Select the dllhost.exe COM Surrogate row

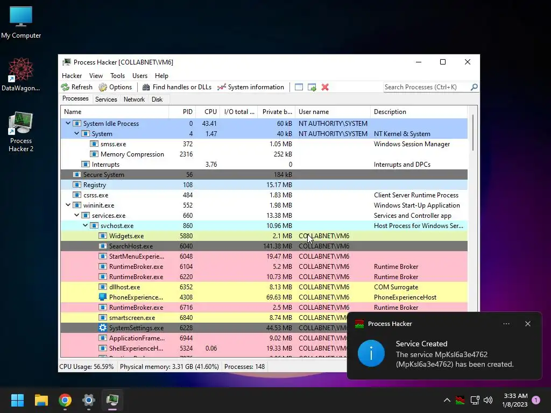click(x=264, y=287)
